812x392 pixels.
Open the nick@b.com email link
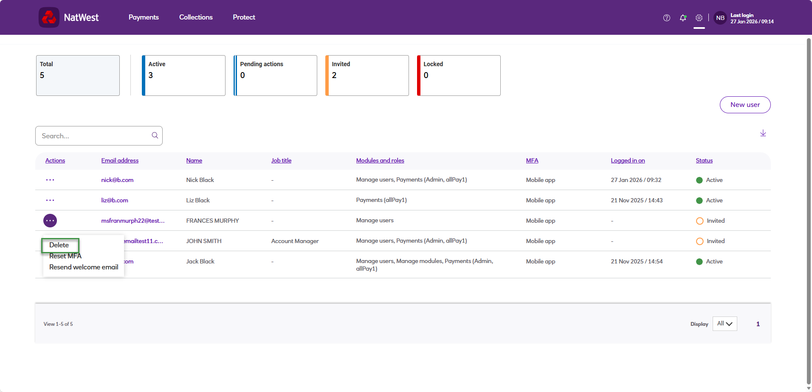(x=117, y=180)
